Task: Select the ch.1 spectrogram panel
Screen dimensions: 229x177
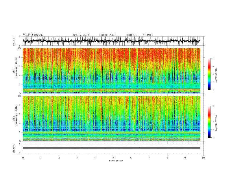Action: 111,71
